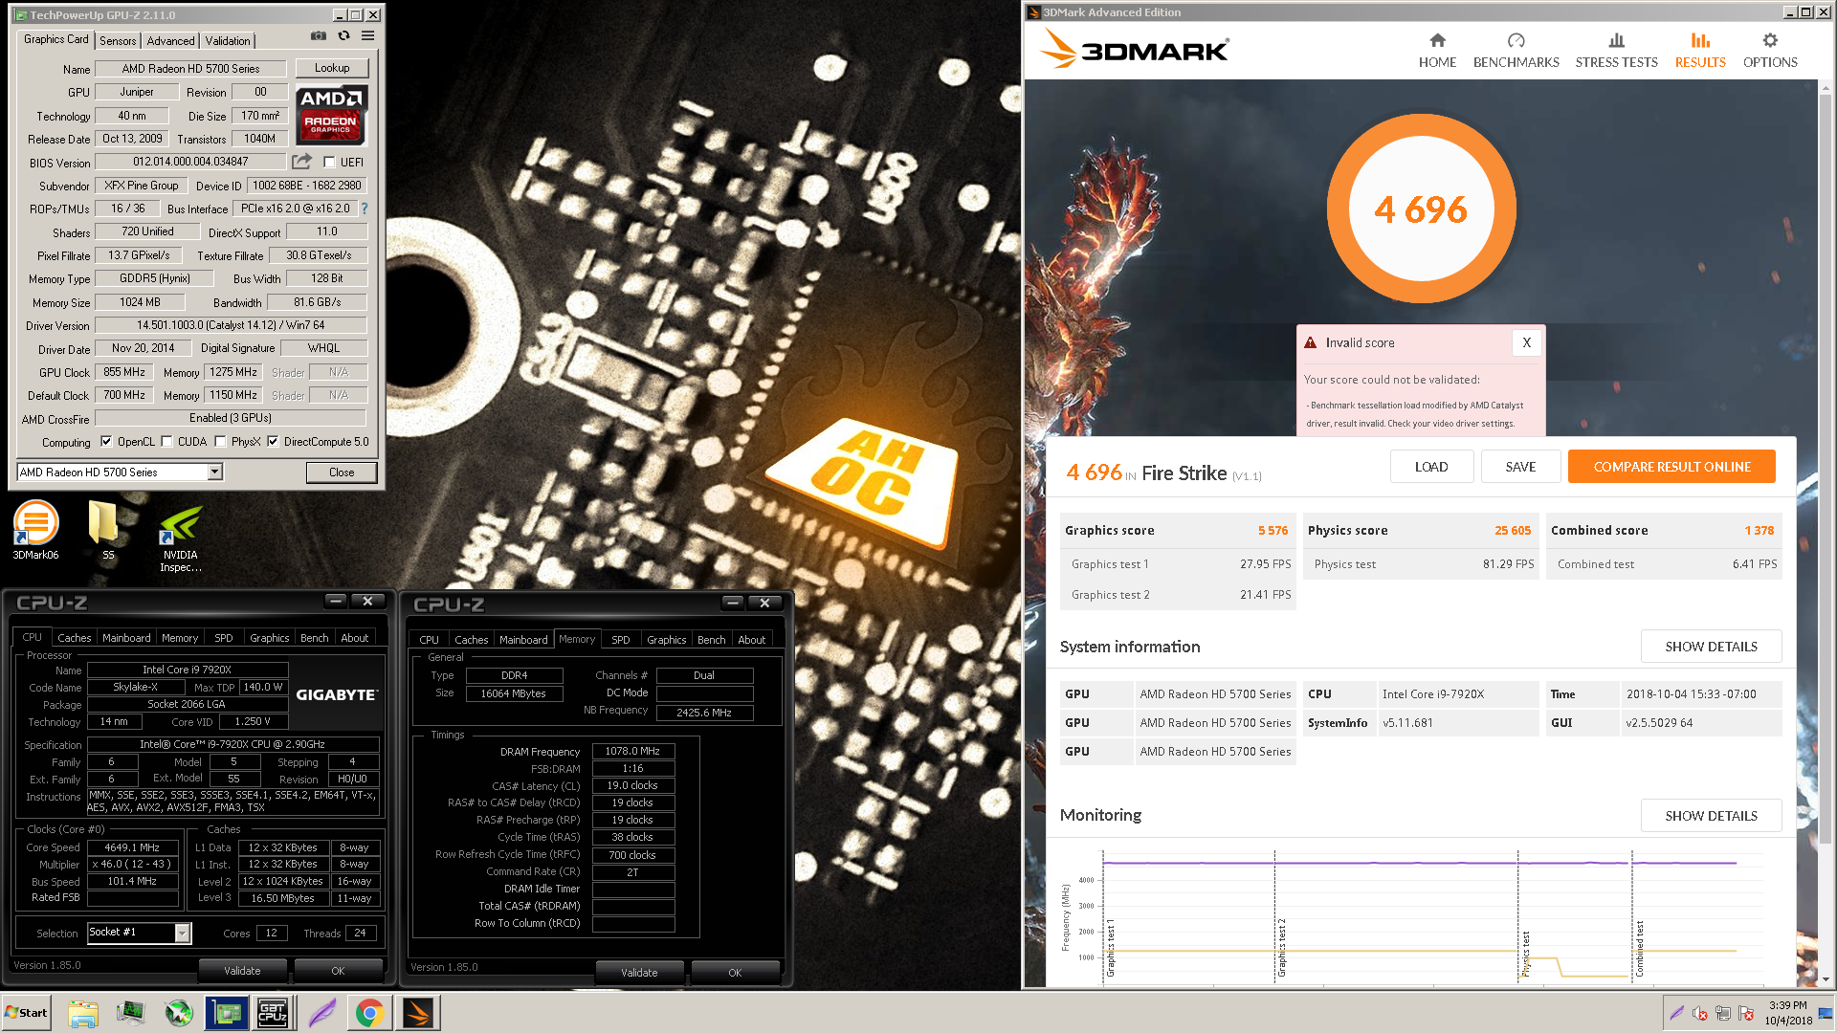The height and width of the screenshot is (1033, 1837).
Task: Click the GPU-Z refresh icon
Action: pyautogui.click(x=343, y=36)
